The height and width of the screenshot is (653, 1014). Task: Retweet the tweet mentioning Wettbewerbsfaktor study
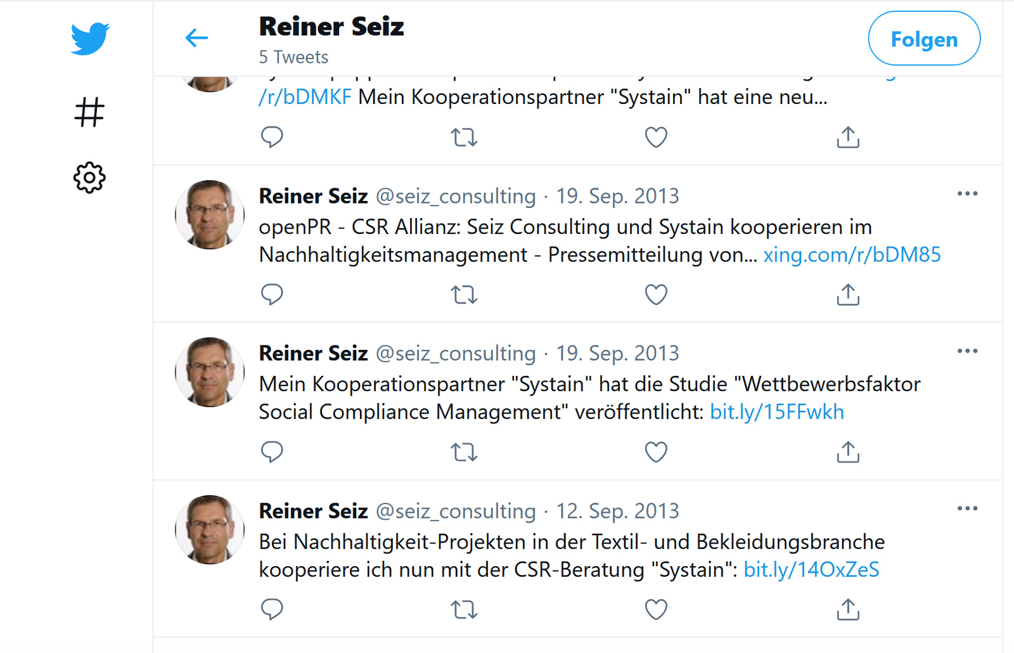click(464, 452)
